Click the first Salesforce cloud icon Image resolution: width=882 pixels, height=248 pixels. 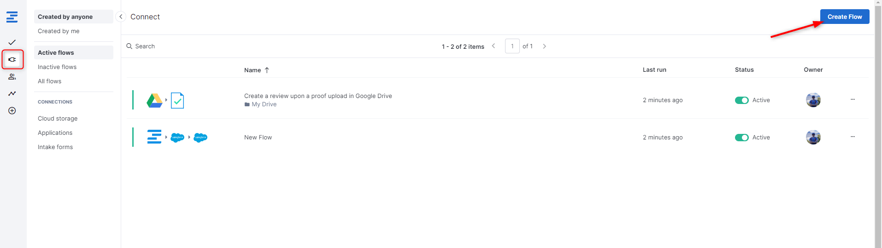click(177, 137)
